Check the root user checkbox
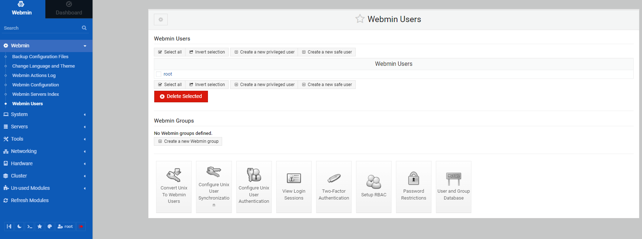The image size is (642, 239). tap(159, 74)
